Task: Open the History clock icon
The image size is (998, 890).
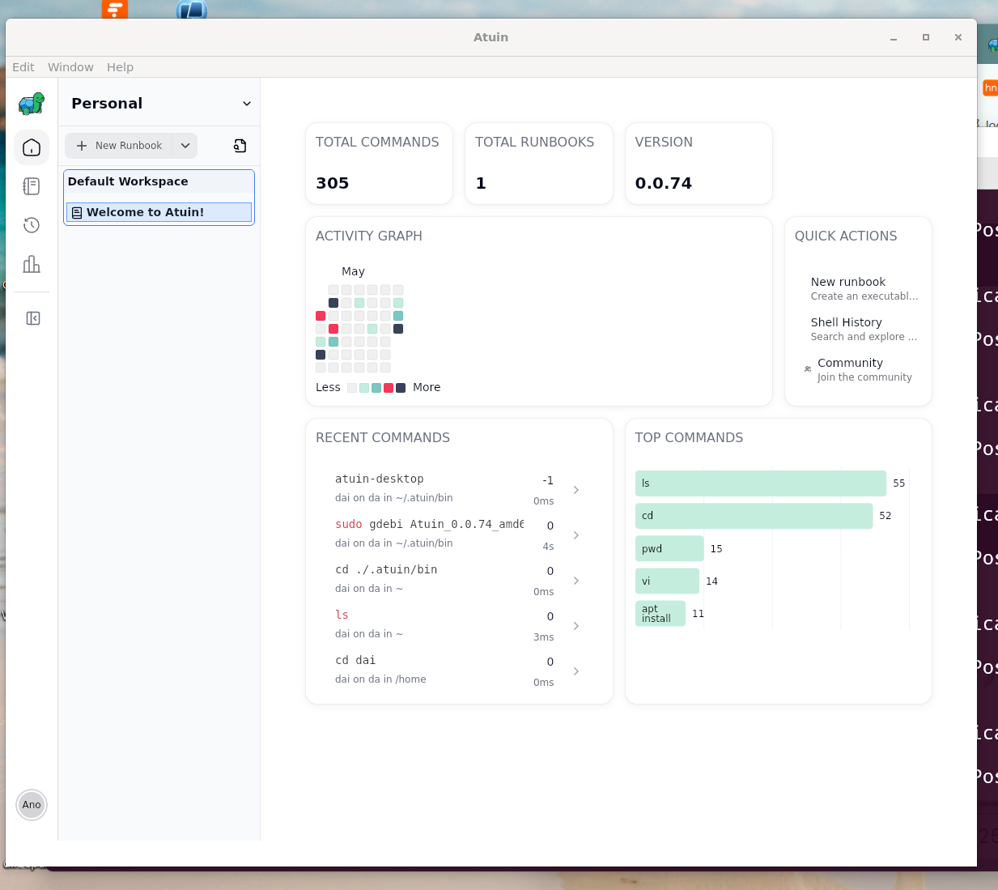Action: (32, 225)
